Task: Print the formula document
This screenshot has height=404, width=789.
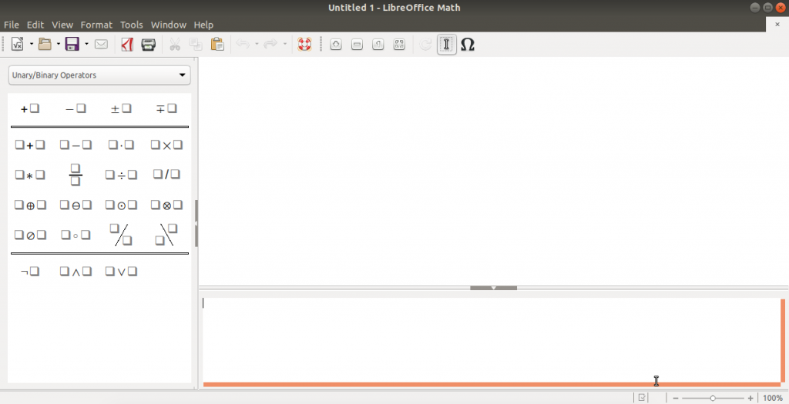Action: tap(149, 44)
